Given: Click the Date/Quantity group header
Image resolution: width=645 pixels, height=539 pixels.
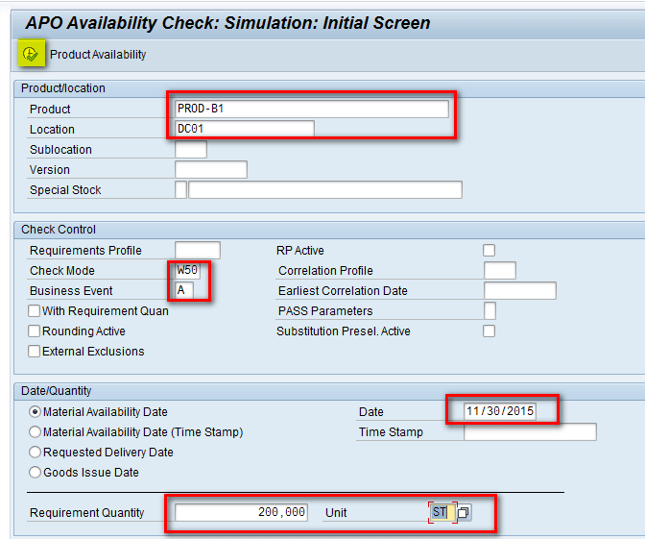Looking at the screenshot, I should [57, 391].
